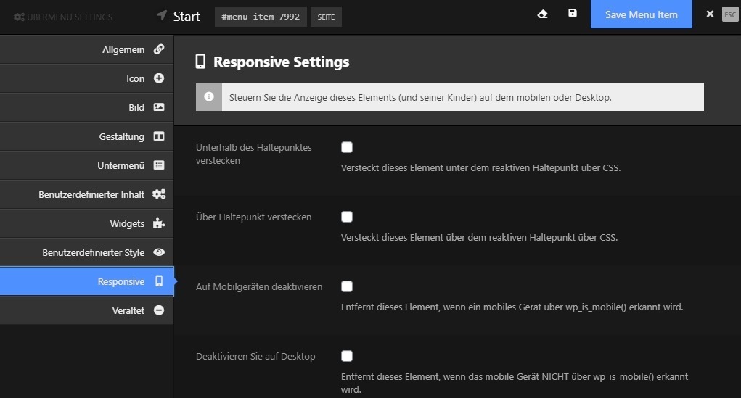
Task: Click the 'Steuern Sie die Anzeige' notice text
Action: coord(420,98)
